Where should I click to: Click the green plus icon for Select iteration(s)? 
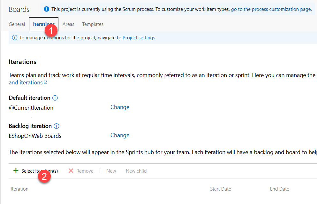point(16,171)
